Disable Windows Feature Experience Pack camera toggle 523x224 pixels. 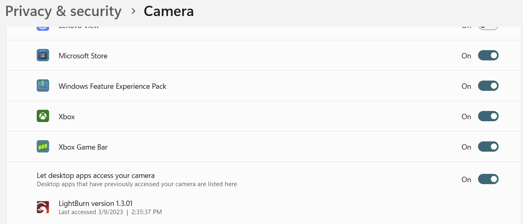click(488, 86)
